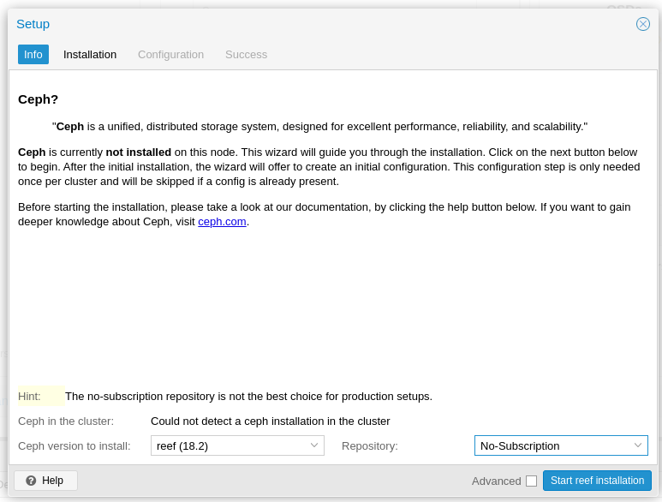
Task: Open the Ceph version dropdown arrow
Action: pos(314,445)
